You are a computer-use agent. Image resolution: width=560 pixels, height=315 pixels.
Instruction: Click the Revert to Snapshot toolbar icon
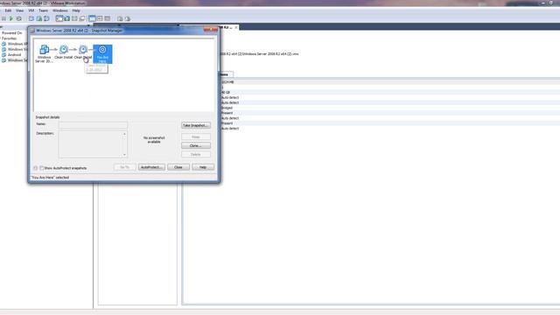(38, 18)
